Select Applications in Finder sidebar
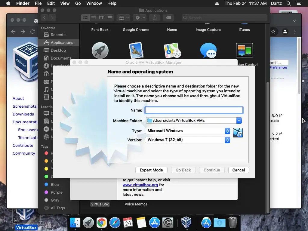 59,42
